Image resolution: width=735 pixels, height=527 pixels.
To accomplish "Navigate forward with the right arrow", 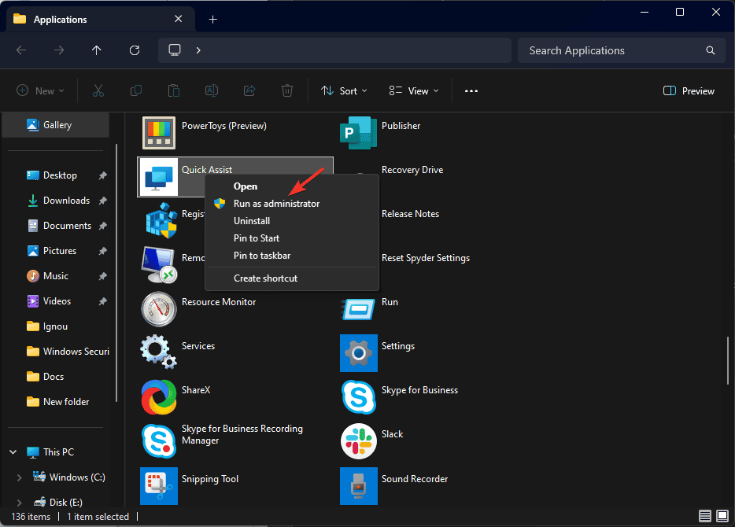I will click(x=59, y=50).
